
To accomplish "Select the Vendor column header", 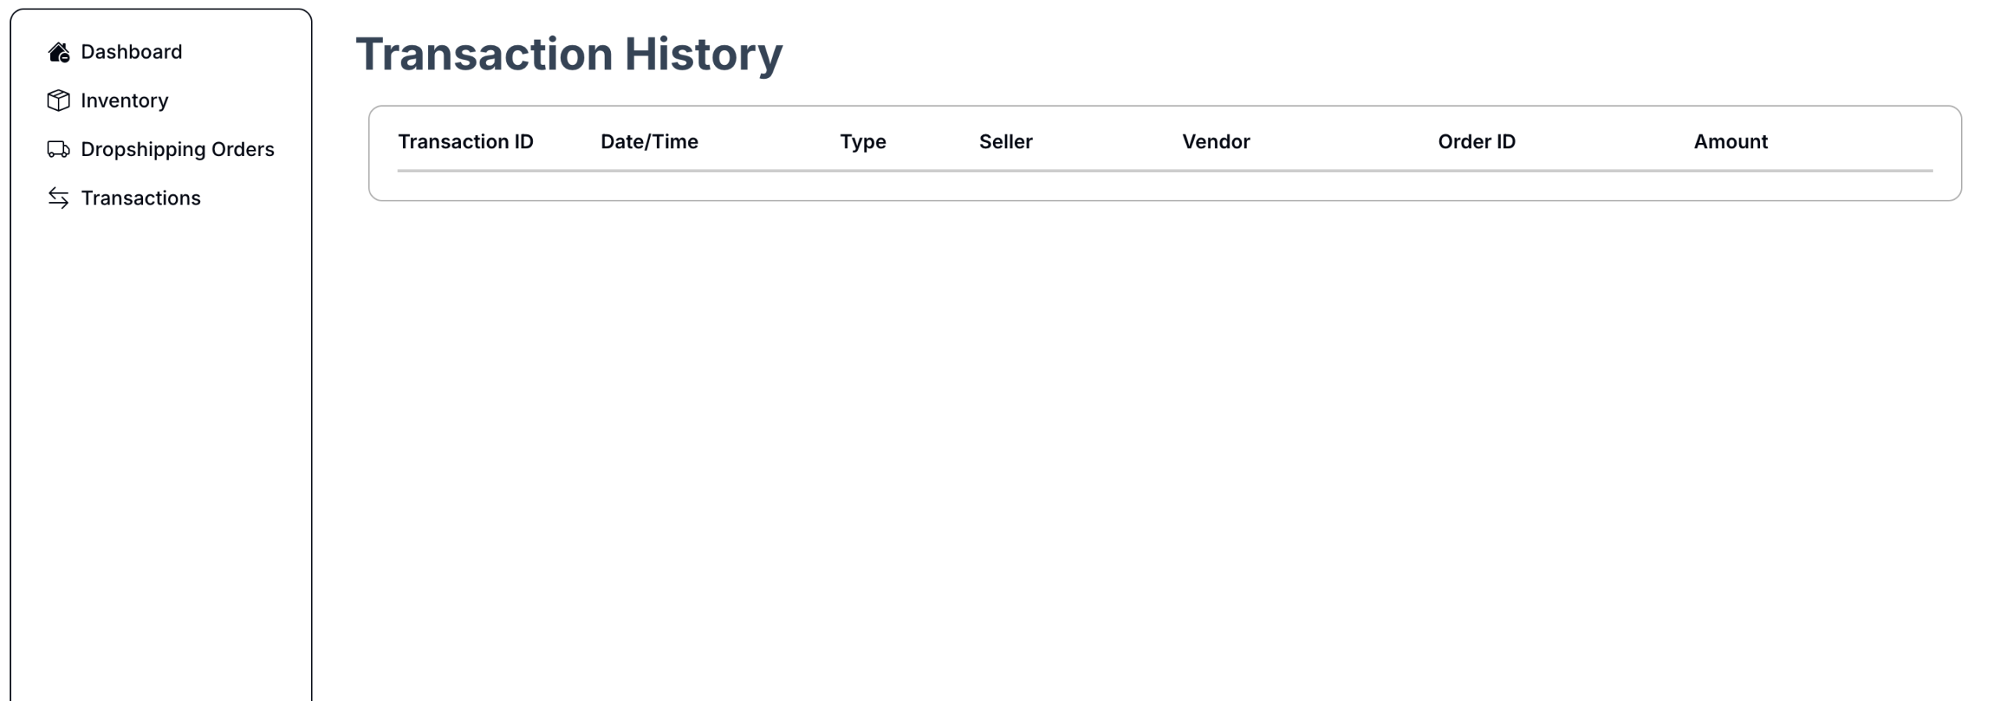I will [x=1216, y=142].
